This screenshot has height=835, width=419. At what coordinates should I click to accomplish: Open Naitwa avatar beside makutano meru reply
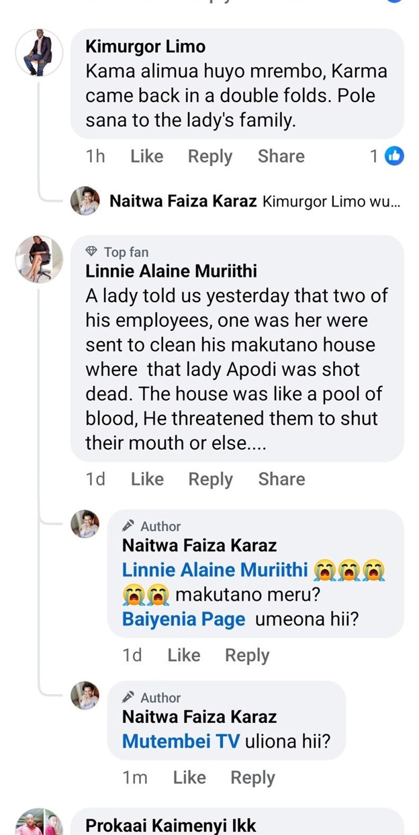(85, 524)
